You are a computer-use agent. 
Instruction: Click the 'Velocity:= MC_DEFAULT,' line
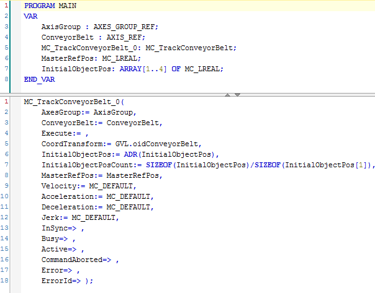[x=89, y=186]
